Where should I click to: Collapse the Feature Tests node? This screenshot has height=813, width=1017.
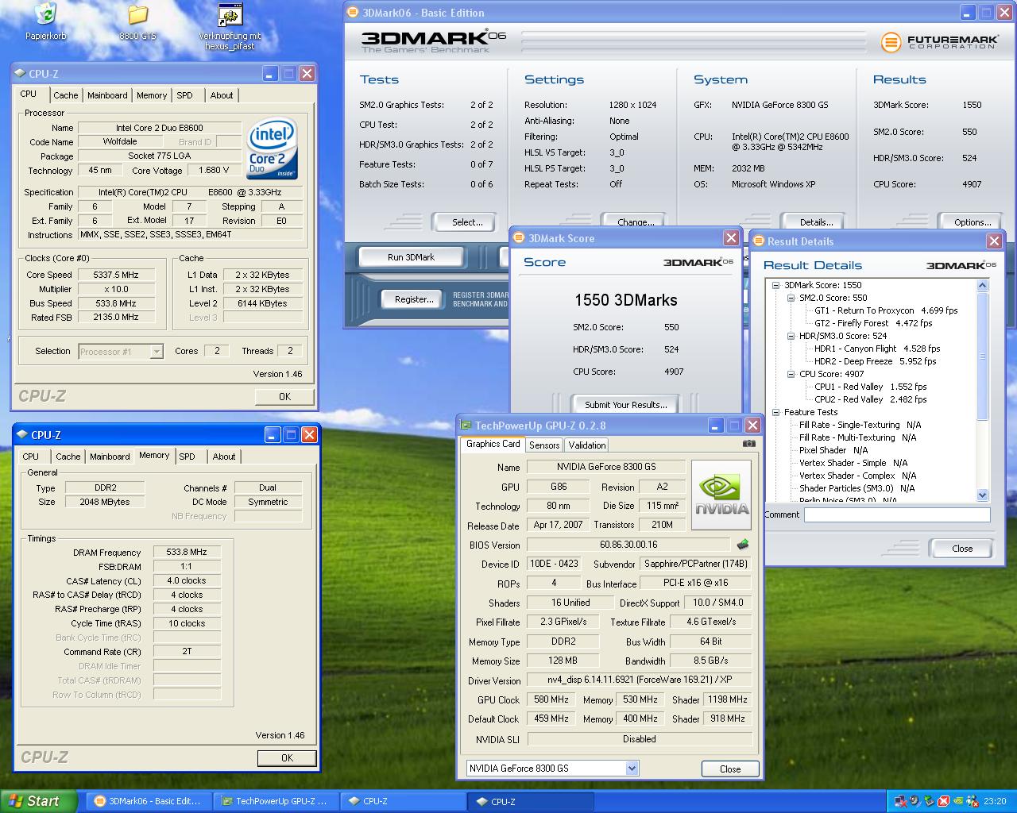776,412
